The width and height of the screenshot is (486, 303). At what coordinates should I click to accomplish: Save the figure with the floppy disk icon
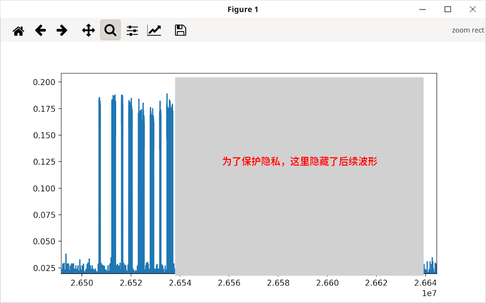tap(180, 30)
